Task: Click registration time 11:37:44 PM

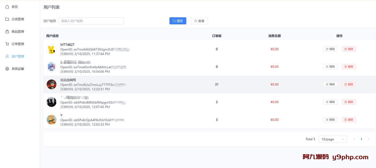Action: (x=85, y=54)
